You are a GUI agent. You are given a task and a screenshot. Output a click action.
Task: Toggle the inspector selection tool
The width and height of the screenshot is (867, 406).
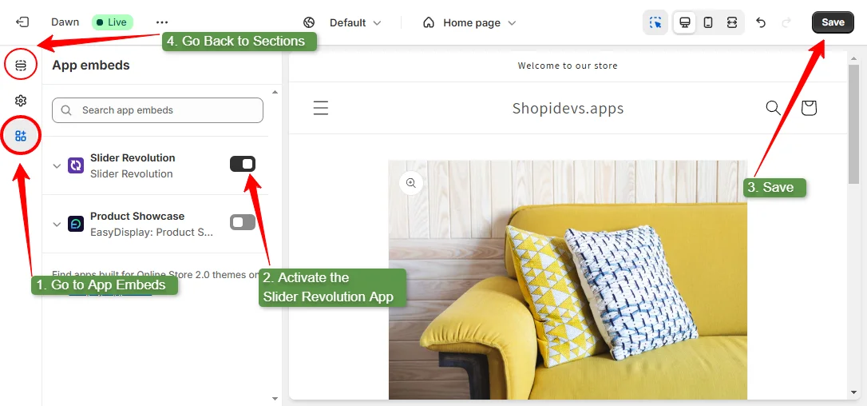click(655, 22)
